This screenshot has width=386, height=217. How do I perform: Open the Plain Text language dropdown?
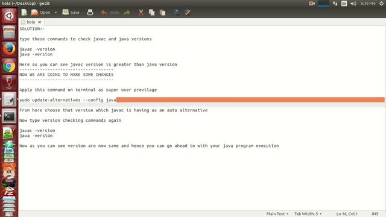[x=277, y=214]
